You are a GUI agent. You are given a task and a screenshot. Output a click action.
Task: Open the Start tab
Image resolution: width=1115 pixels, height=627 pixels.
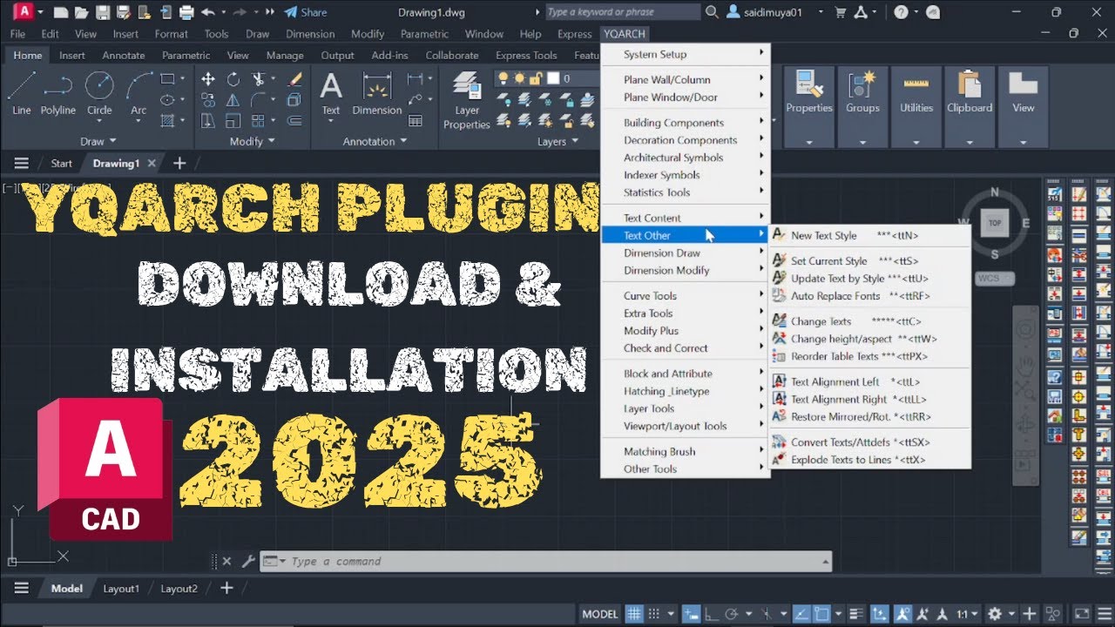click(x=61, y=163)
